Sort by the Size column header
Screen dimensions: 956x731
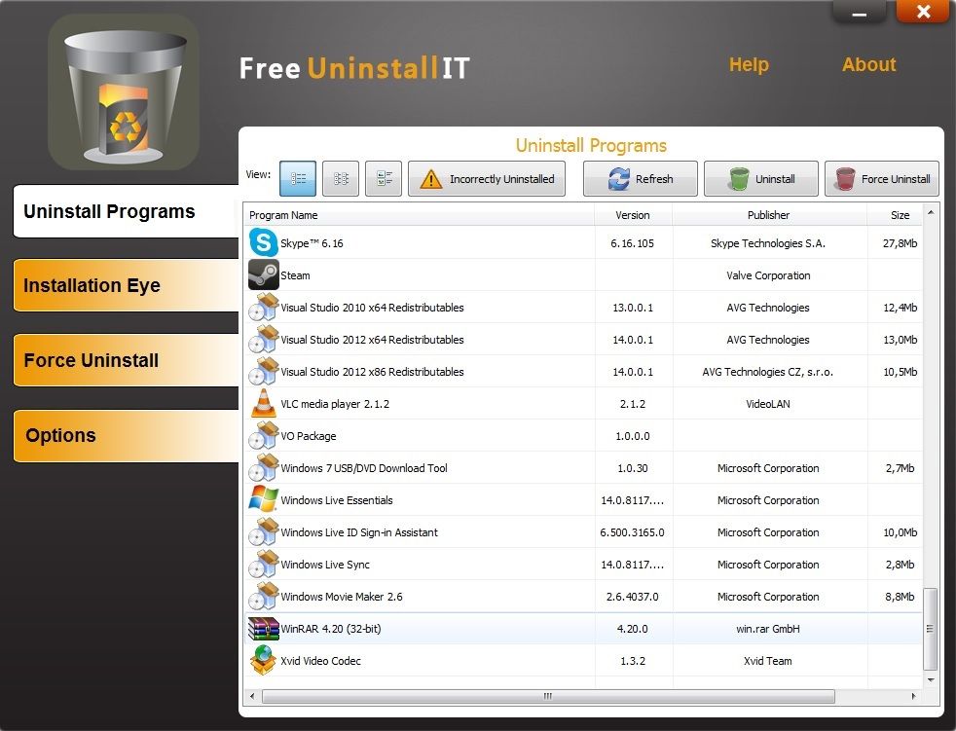coord(895,214)
